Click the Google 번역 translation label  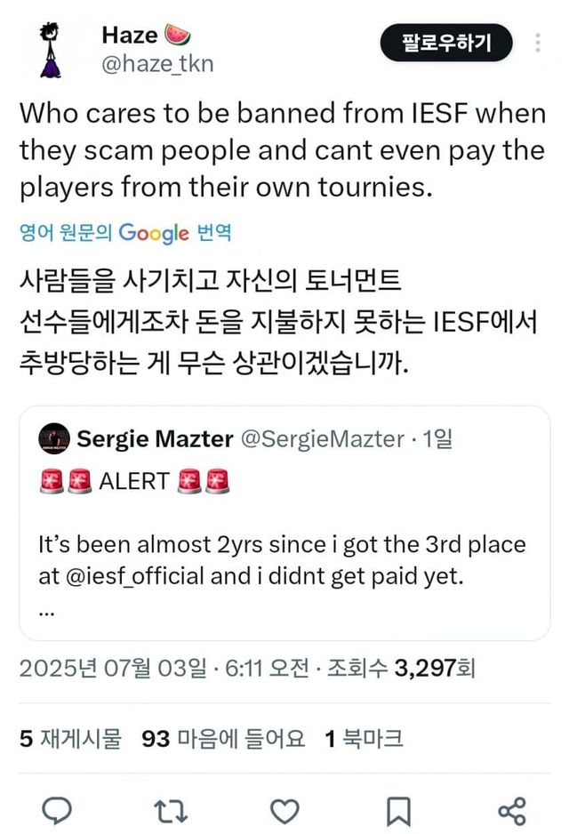(125, 233)
